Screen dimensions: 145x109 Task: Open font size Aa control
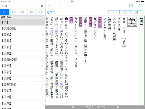pyautogui.click(x=125, y=12)
